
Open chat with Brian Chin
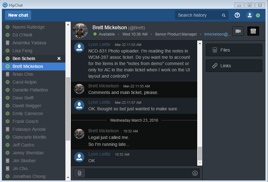(x=34, y=74)
